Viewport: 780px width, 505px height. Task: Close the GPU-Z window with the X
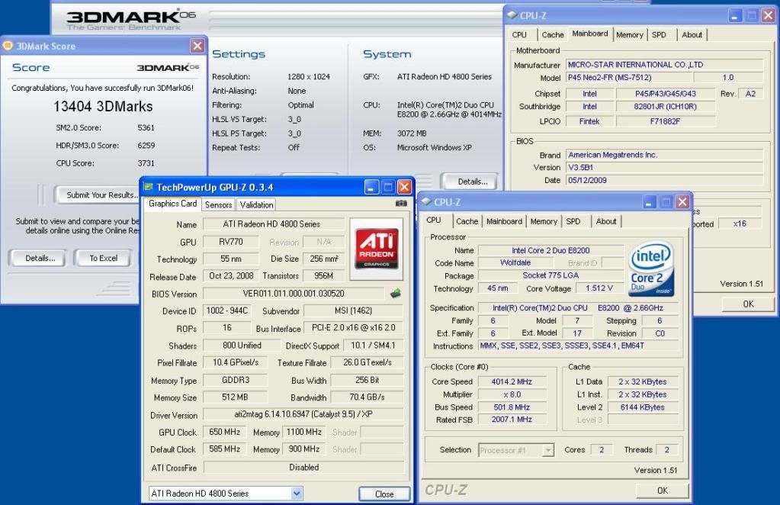[404, 187]
